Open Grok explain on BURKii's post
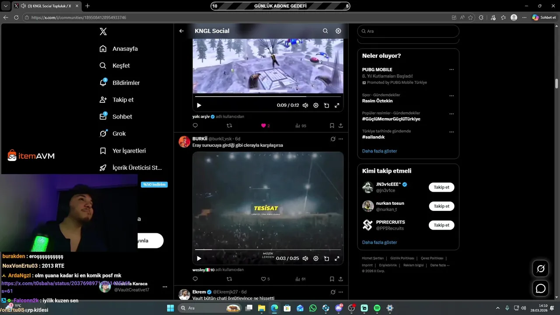Image resolution: width=560 pixels, height=315 pixels. [333, 139]
